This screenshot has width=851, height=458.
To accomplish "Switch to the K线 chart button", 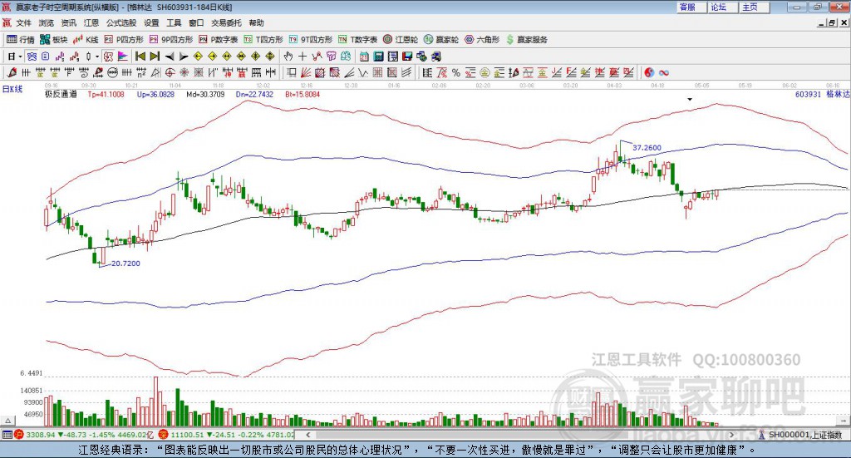I will point(86,40).
